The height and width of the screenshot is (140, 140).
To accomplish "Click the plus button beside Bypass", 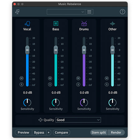I will point(49,133).
